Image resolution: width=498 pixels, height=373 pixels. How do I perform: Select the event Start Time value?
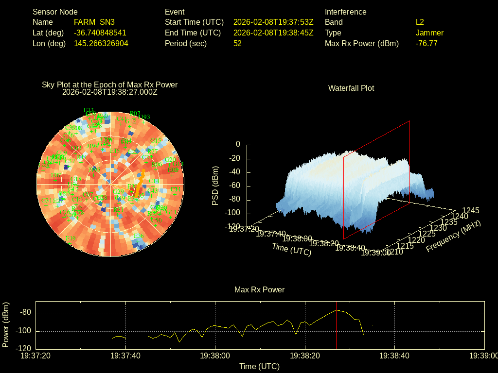coord(273,22)
